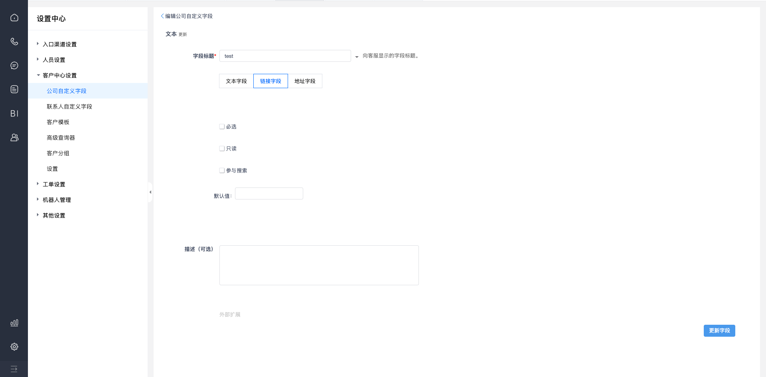Open the settings gear icon in sidebar

[x=14, y=347]
